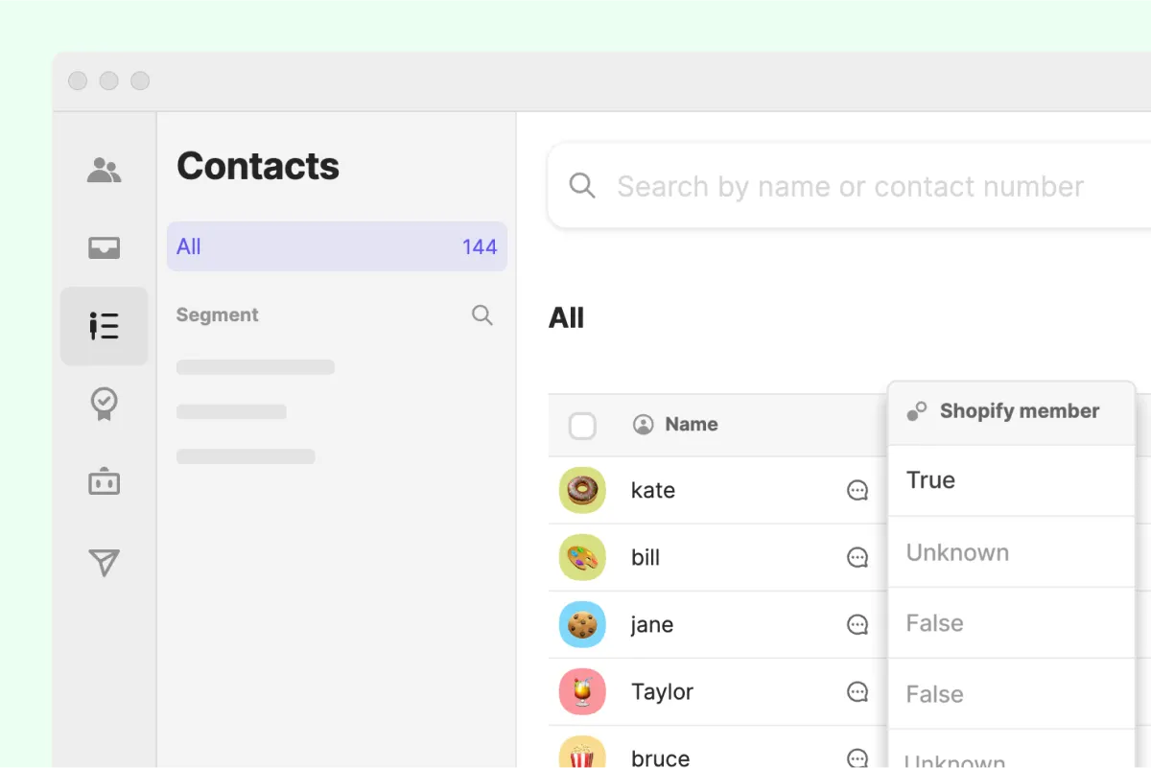The width and height of the screenshot is (1151, 768).
Task: Open the inbox icon in sidebar
Action: coord(104,248)
